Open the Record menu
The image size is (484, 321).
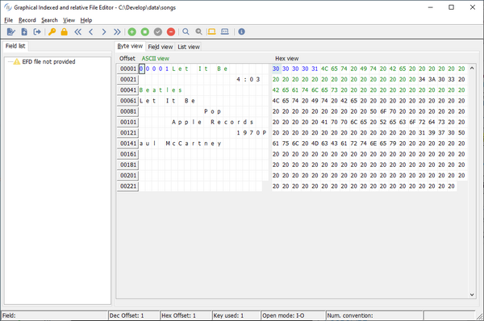(27, 20)
